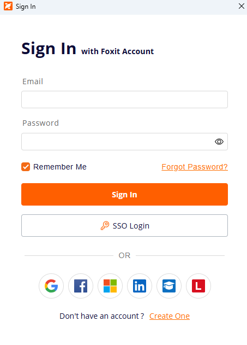The image size is (247, 345).
Task: Pick the red L login icon
Action: click(198, 286)
